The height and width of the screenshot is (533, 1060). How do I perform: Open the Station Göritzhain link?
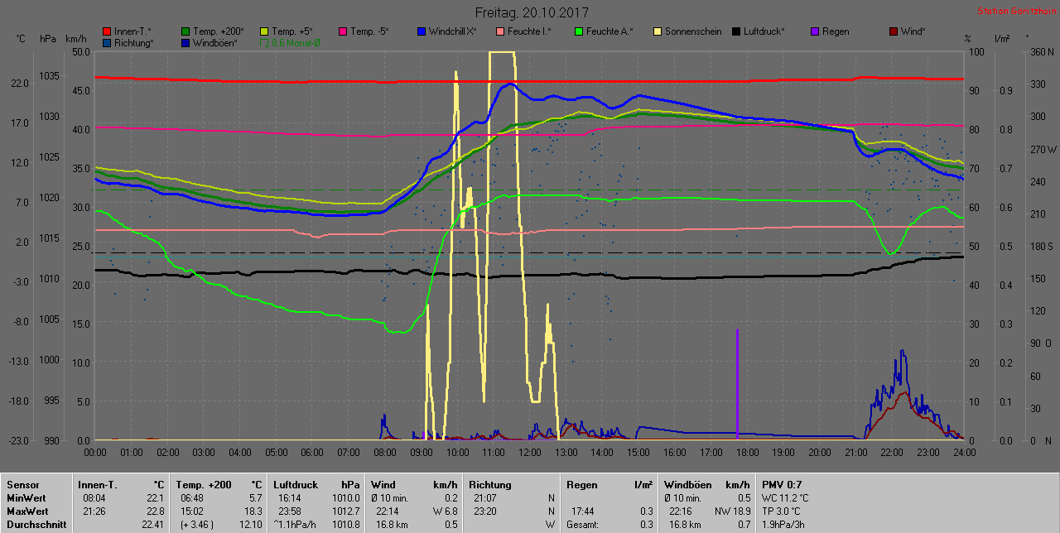tap(1015, 12)
